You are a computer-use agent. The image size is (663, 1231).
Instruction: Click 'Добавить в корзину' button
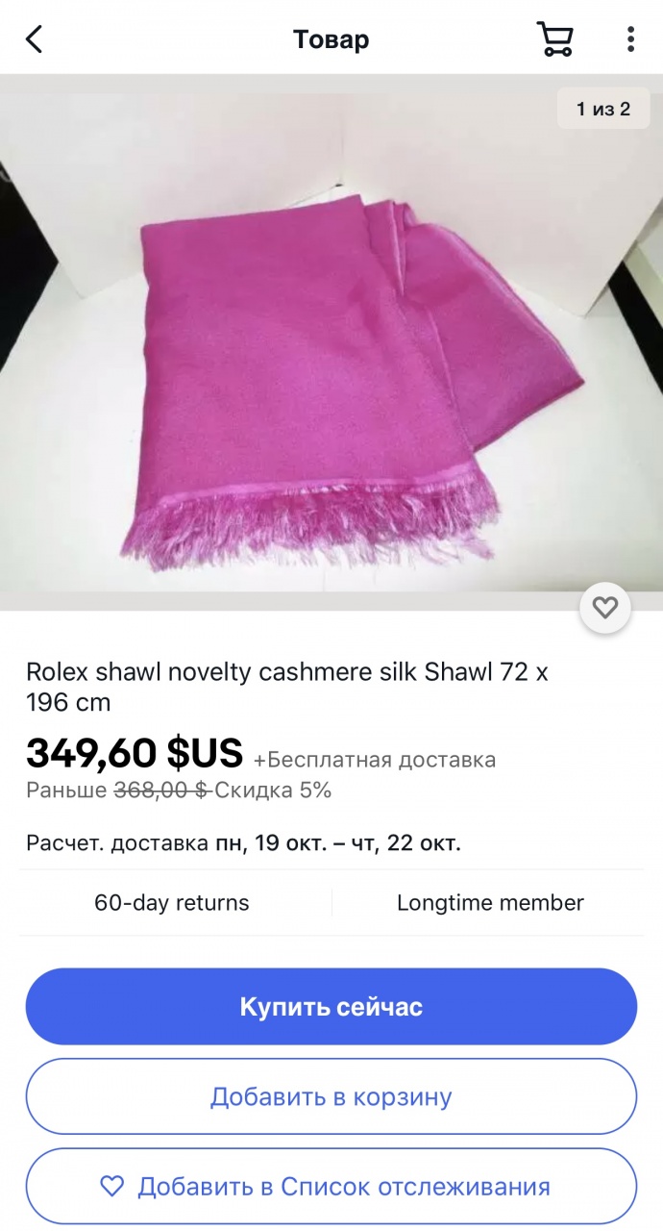(x=331, y=1096)
